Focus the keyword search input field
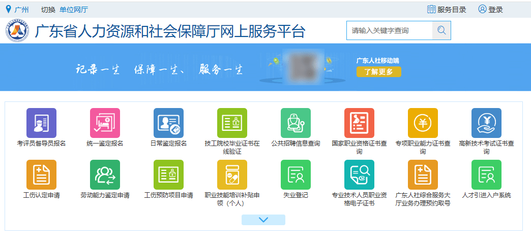531x248 pixels. tap(389, 30)
